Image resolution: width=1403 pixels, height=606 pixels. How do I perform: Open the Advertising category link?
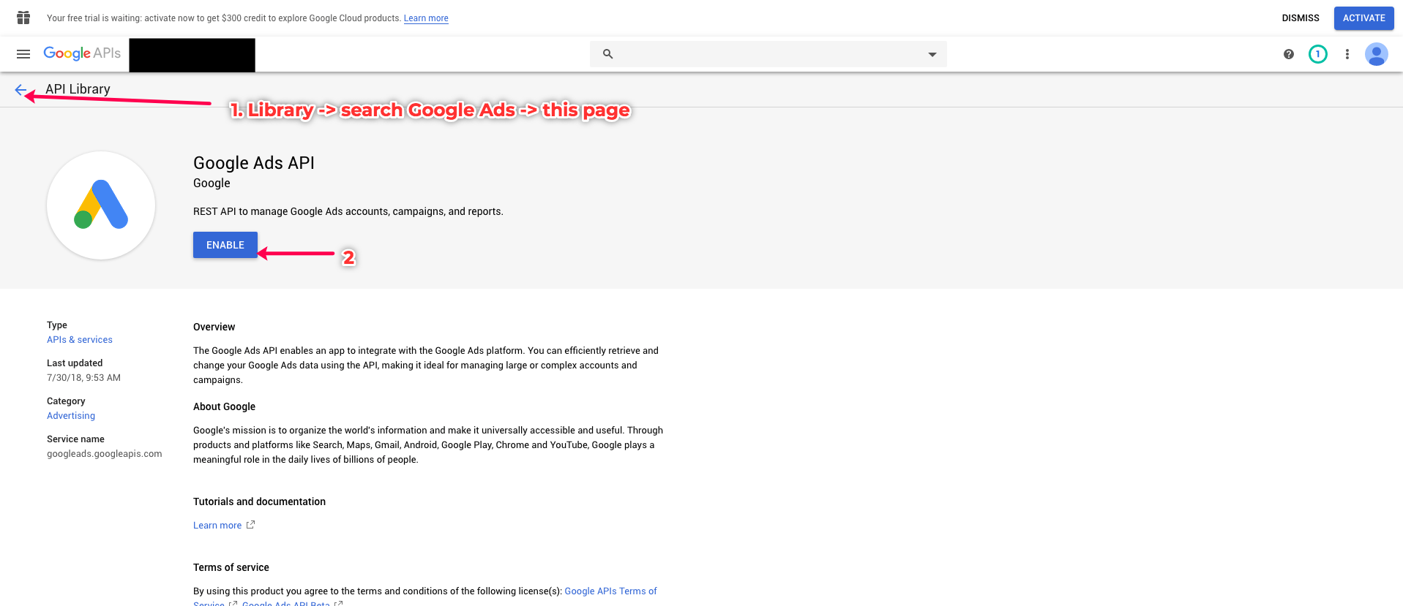tap(71, 416)
